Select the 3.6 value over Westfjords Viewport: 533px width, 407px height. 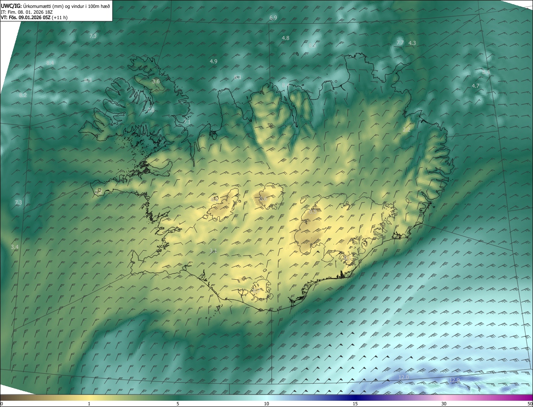coord(156,82)
